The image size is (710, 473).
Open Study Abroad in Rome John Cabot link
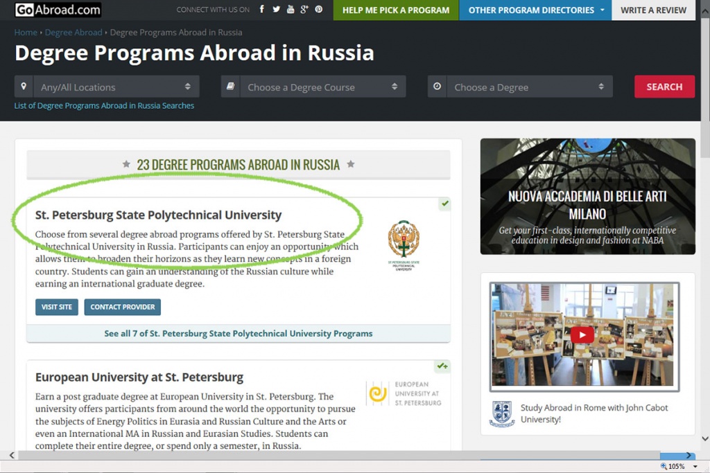tap(594, 413)
